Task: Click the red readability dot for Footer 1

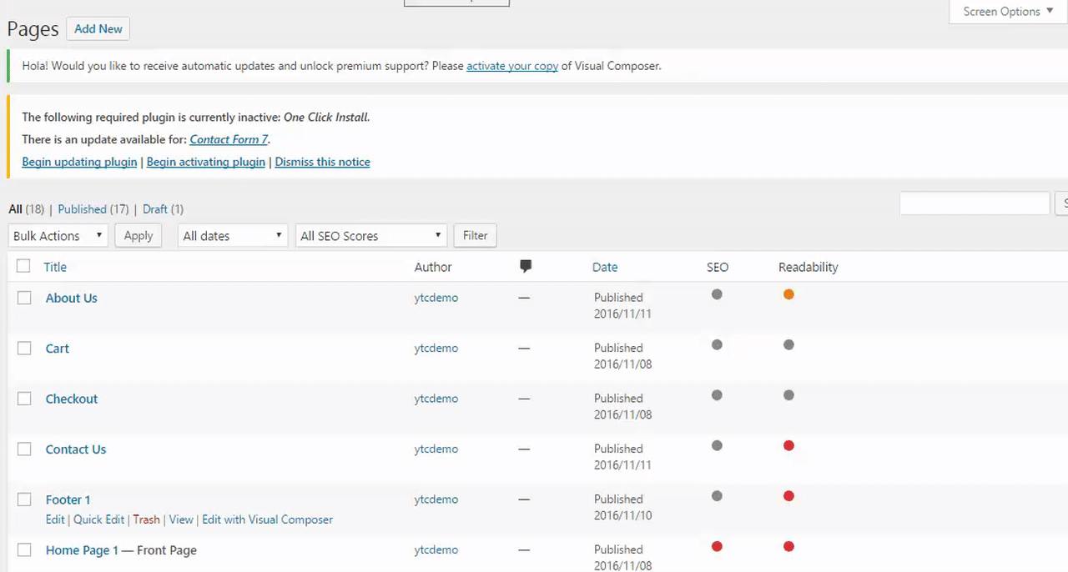Action: (x=788, y=496)
